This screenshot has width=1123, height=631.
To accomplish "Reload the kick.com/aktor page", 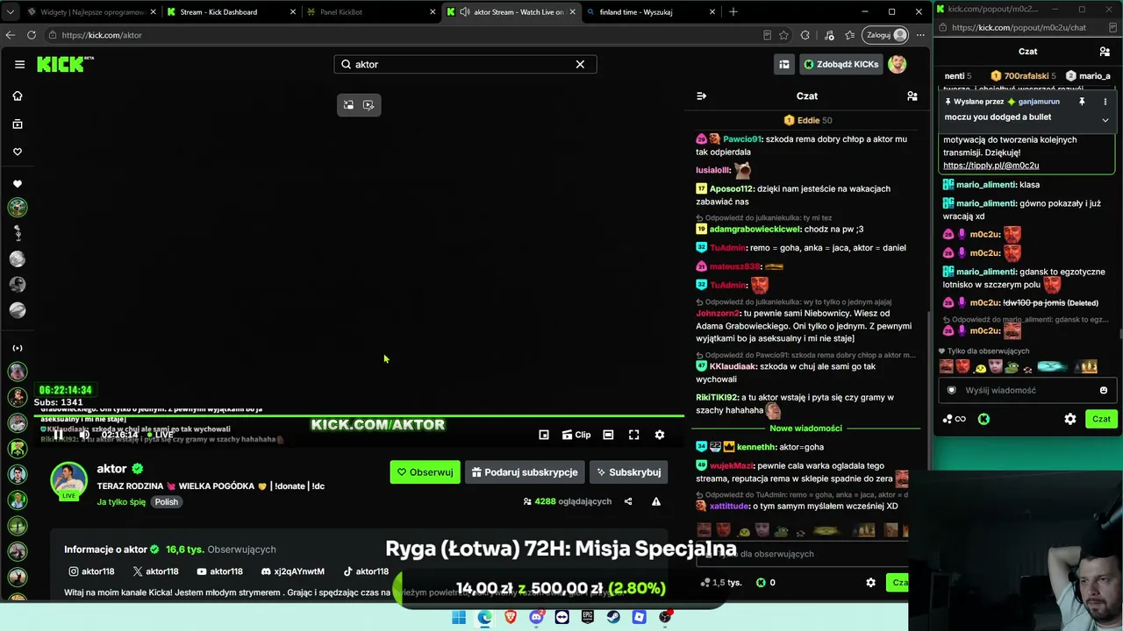I will coord(32,35).
